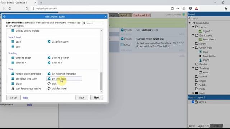Open the browser extensions puzzle icon
Viewport: 230px width, 129px height.
(x=226, y=9)
